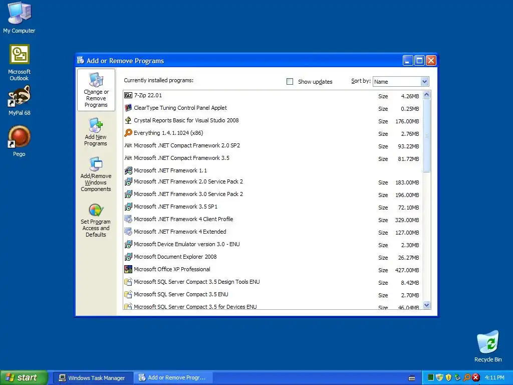Select the Recycle Bin icon
Viewport: 513px width, 385px height.
click(488, 346)
